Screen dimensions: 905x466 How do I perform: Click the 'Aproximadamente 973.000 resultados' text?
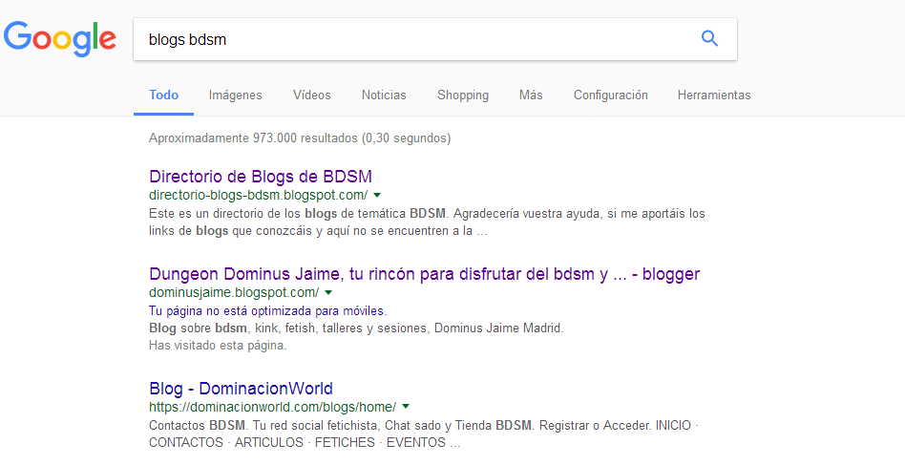(x=300, y=138)
